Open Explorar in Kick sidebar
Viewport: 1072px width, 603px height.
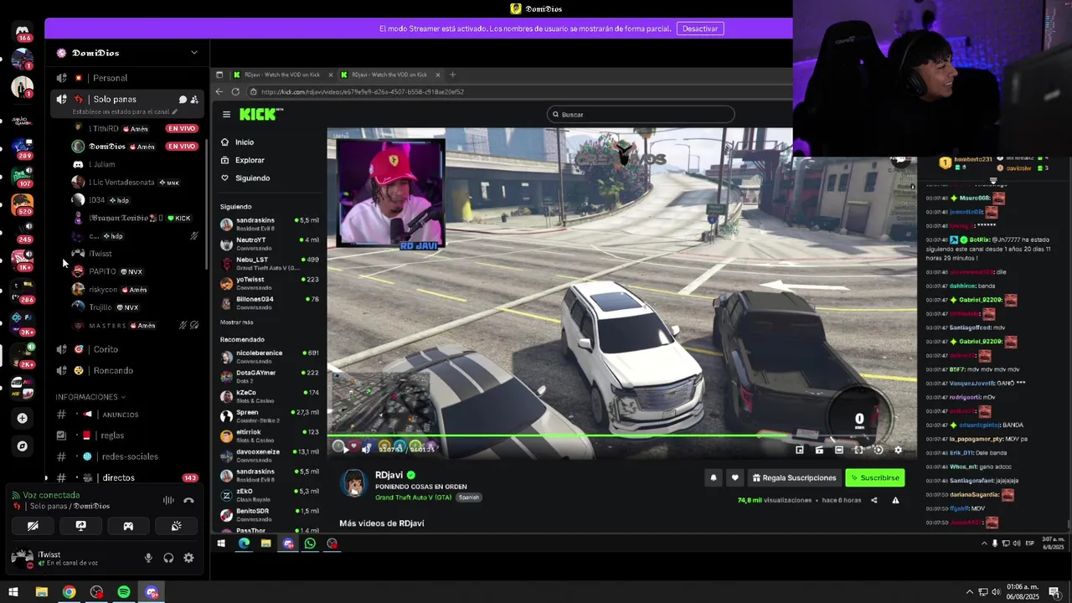click(243, 160)
